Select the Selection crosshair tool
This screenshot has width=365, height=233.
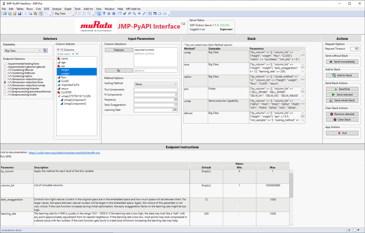coord(109,14)
